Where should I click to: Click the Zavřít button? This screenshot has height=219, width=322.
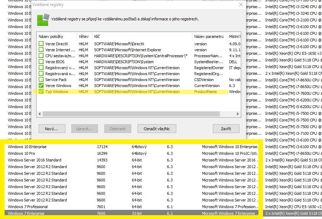226,129
